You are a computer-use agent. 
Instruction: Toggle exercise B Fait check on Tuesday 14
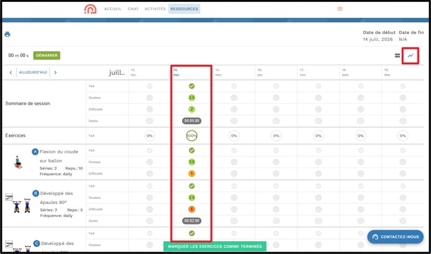point(192,186)
